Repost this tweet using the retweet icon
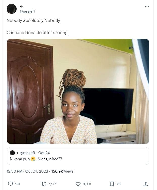Image resolution: width=157 pixels, height=190 pixels. click(x=44, y=184)
